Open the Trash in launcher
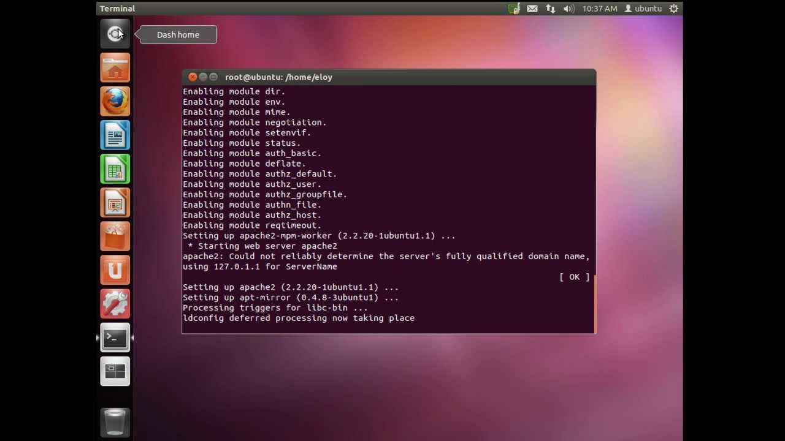The width and height of the screenshot is (785, 441). (115, 422)
